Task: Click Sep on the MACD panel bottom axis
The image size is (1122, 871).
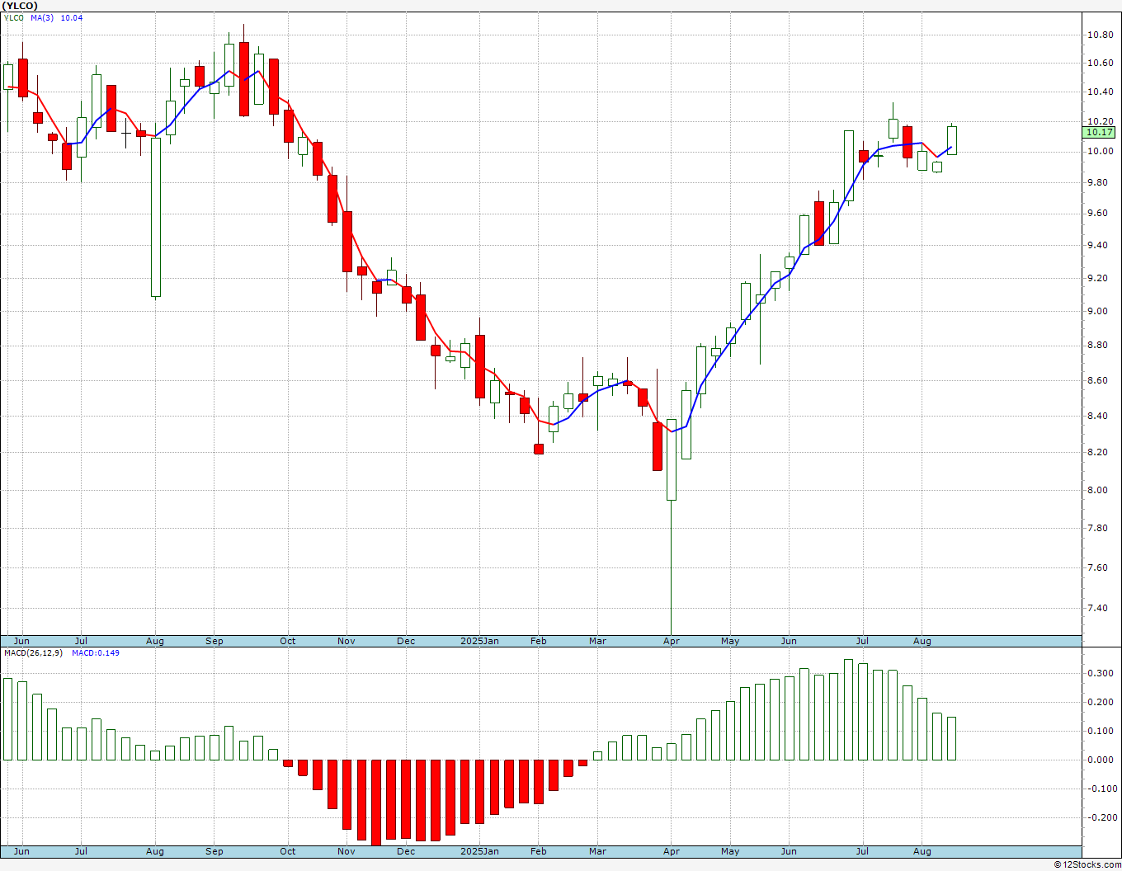Action: 214,851
